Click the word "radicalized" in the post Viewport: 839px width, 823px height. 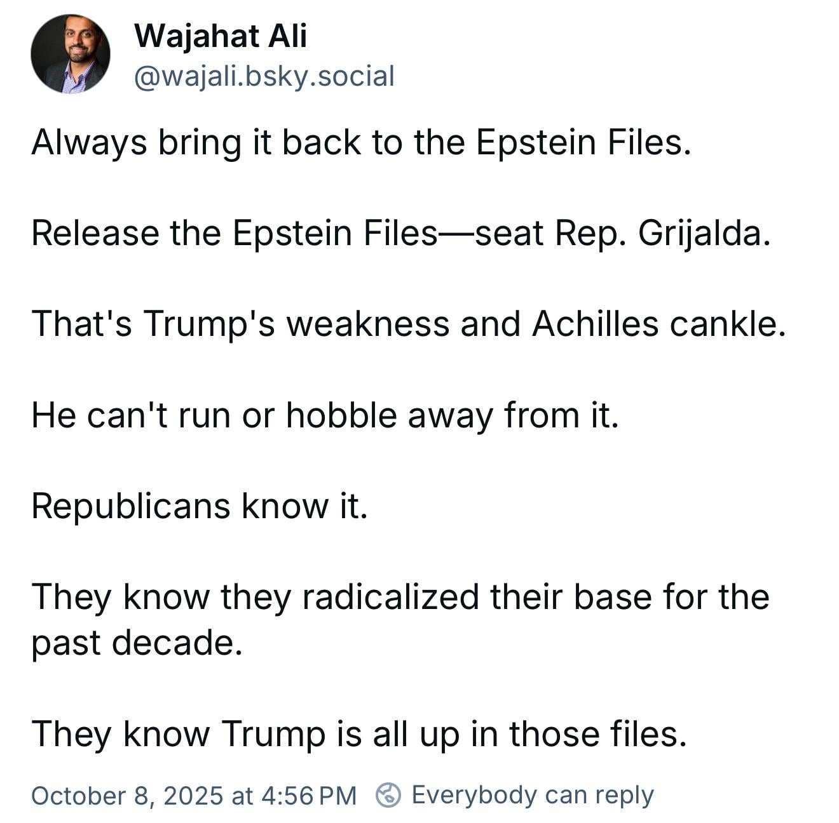click(x=390, y=598)
